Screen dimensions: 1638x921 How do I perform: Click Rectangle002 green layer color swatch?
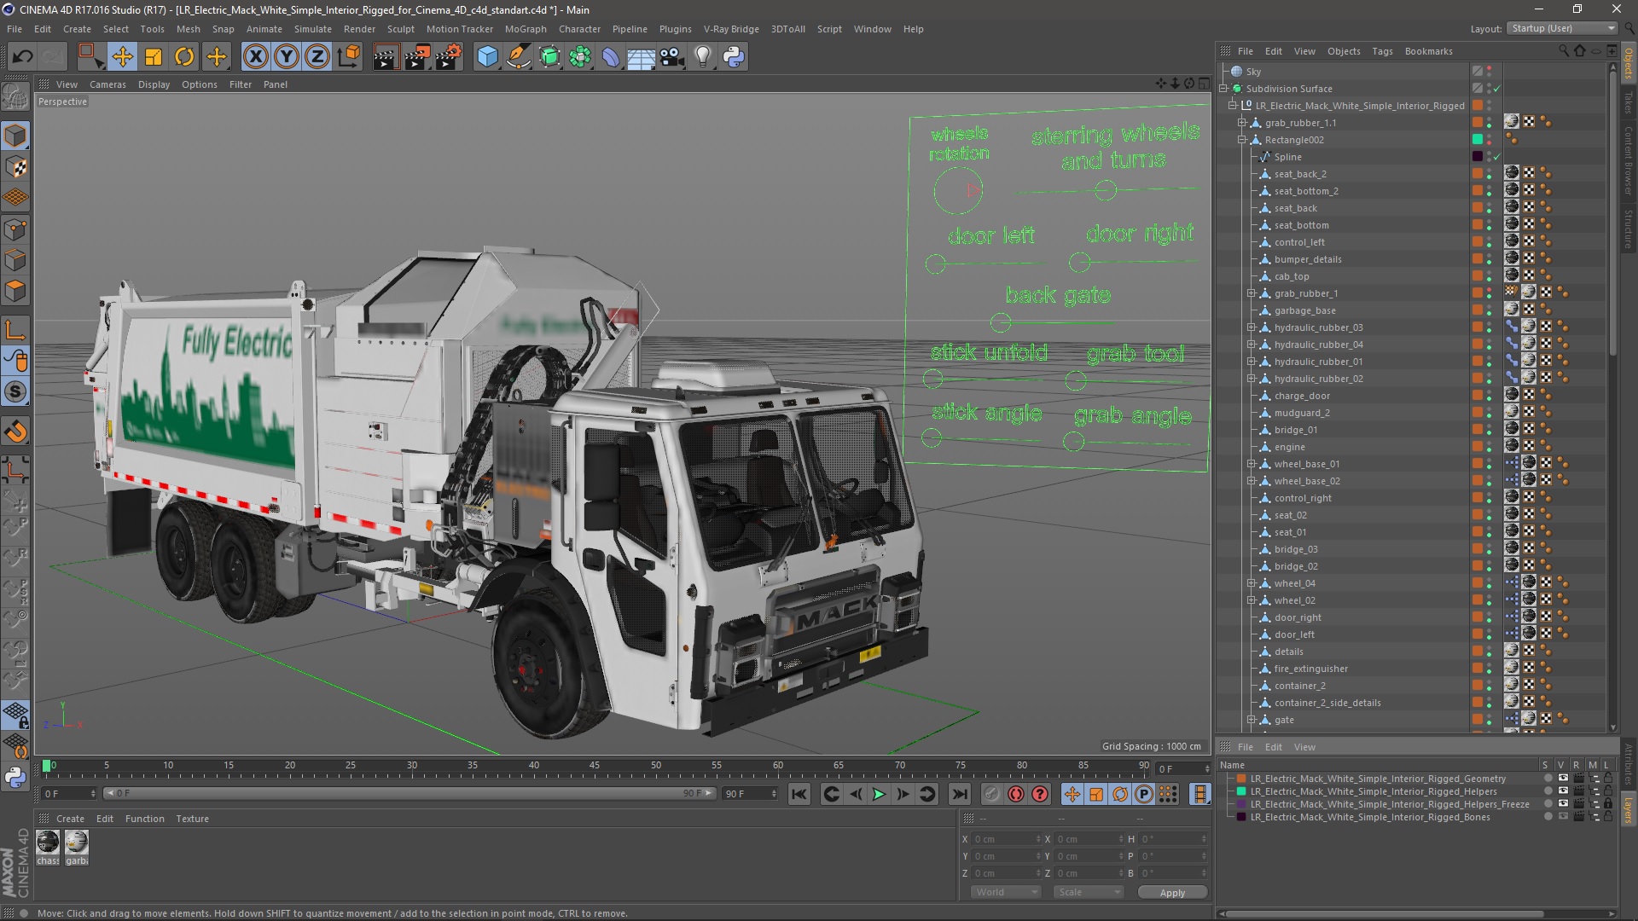click(1478, 140)
